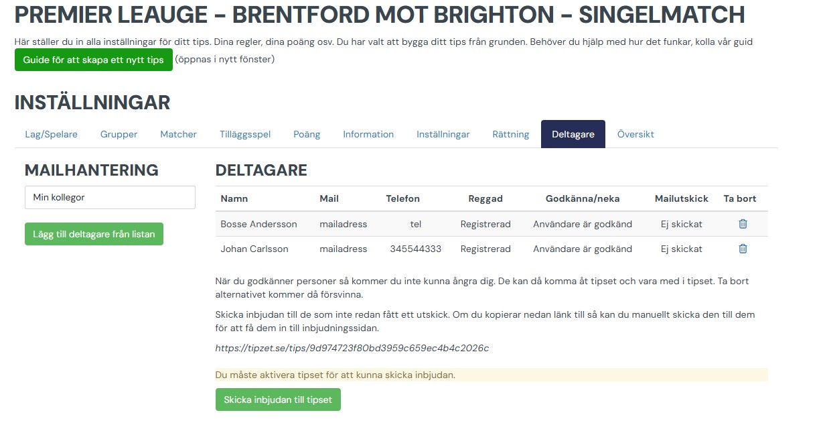Image resolution: width=825 pixels, height=427 pixels.
Task: Switch to the Grupper tab
Action: pos(119,134)
